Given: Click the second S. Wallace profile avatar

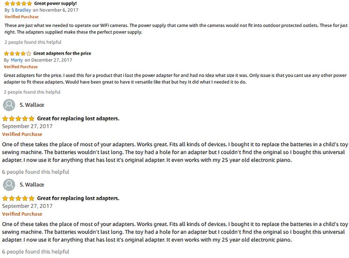Looking at the screenshot, I should coord(9,185).
